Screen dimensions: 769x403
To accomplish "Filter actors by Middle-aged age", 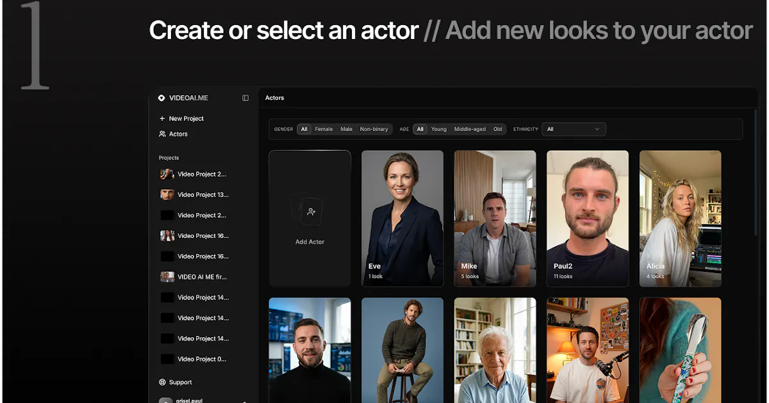I will pos(470,129).
